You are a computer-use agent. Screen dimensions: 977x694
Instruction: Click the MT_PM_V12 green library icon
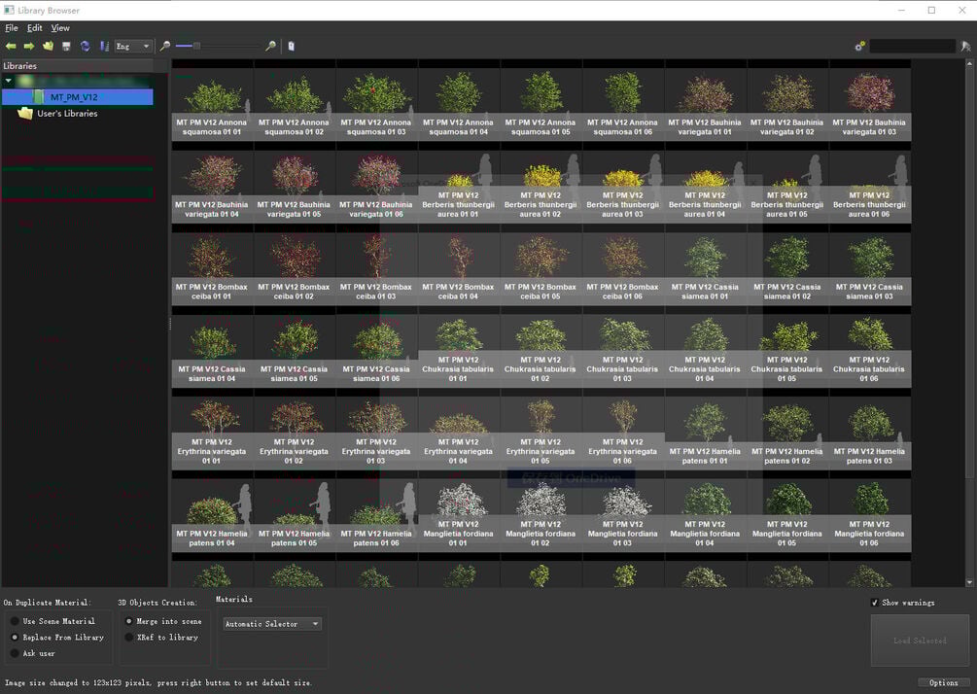(x=39, y=96)
